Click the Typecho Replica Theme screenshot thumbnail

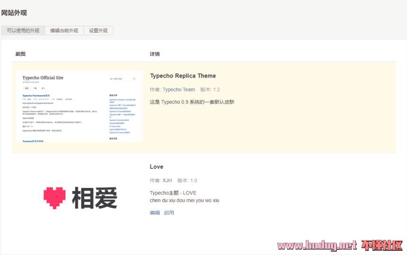pos(79,106)
